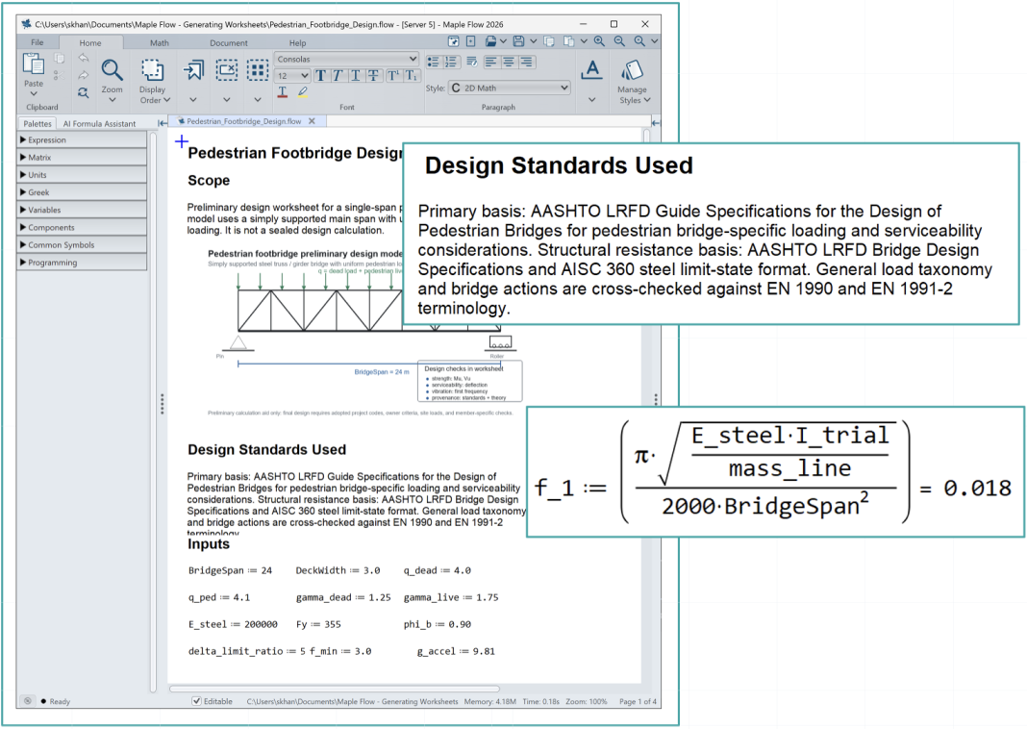1027x729 pixels.
Task: Click the Manage Styles swatch icon
Action: click(x=632, y=69)
